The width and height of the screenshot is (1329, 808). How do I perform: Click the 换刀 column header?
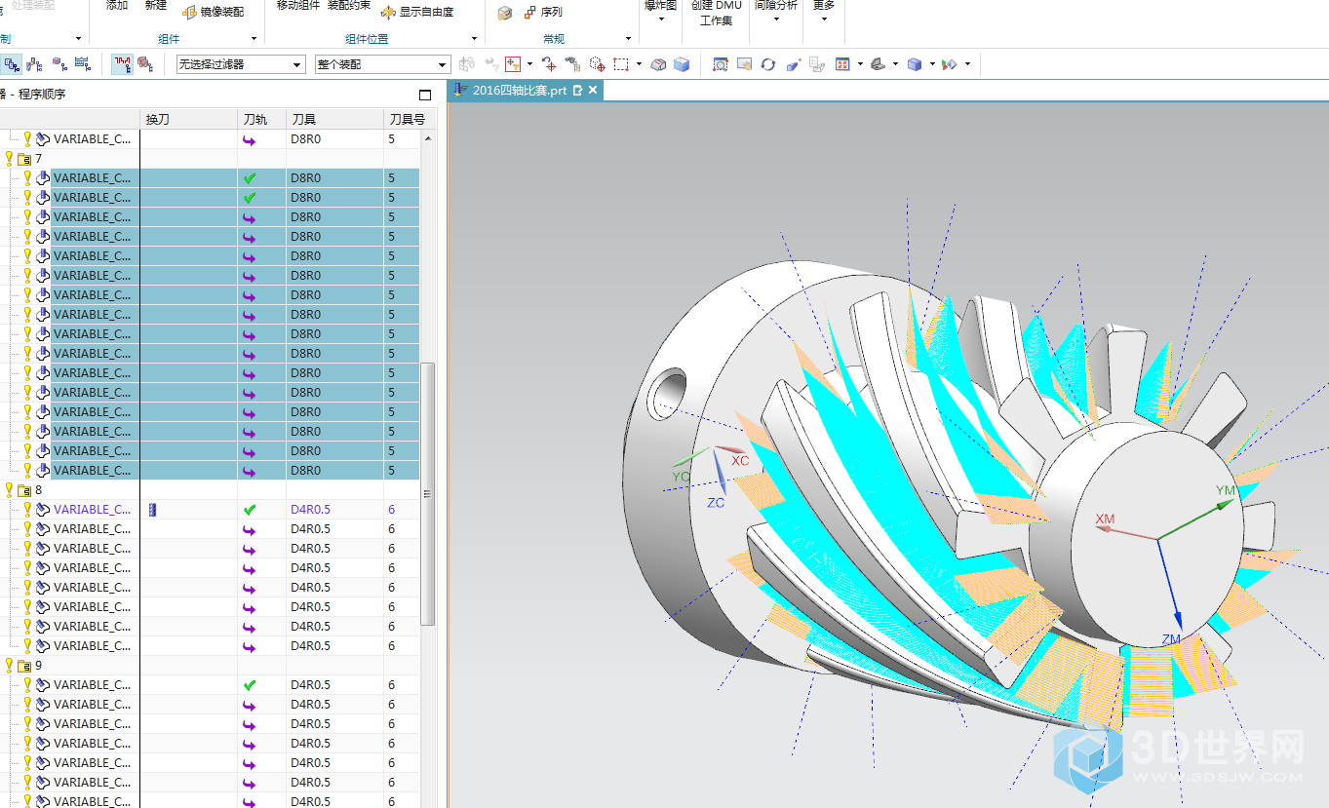[188, 119]
